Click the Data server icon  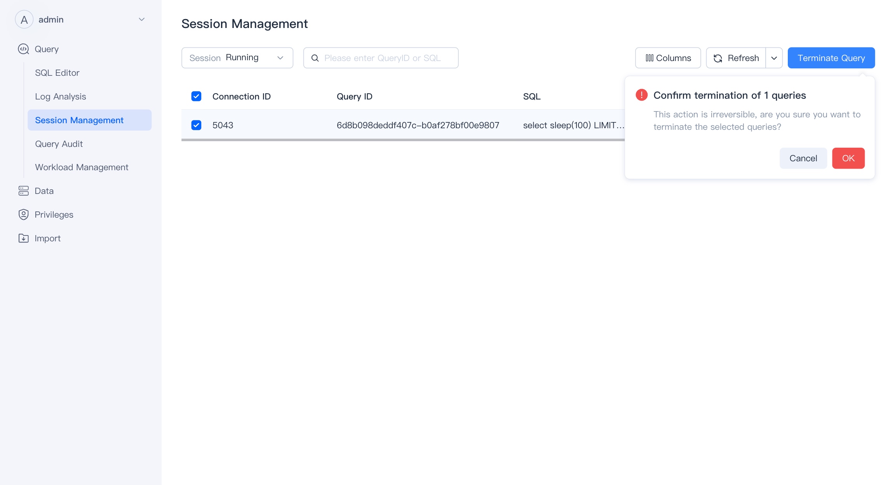point(23,191)
